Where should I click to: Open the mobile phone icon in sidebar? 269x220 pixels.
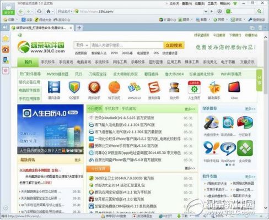(x=6, y=60)
